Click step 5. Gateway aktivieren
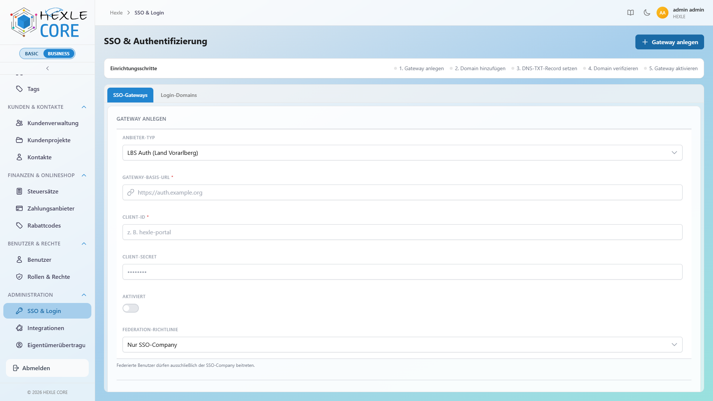This screenshot has height=401, width=713. pos(671,68)
